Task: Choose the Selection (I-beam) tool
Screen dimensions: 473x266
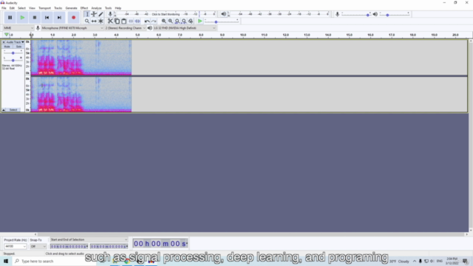Action: coord(87,14)
